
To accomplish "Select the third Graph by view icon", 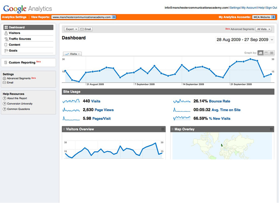I will tap(272, 53).
